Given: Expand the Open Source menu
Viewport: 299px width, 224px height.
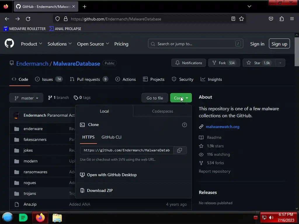Looking at the screenshot, I should pyautogui.click(x=93, y=44).
